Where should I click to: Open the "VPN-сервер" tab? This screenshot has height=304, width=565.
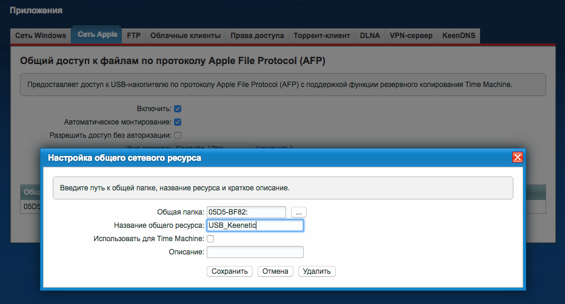pyautogui.click(x=411, y=36)
